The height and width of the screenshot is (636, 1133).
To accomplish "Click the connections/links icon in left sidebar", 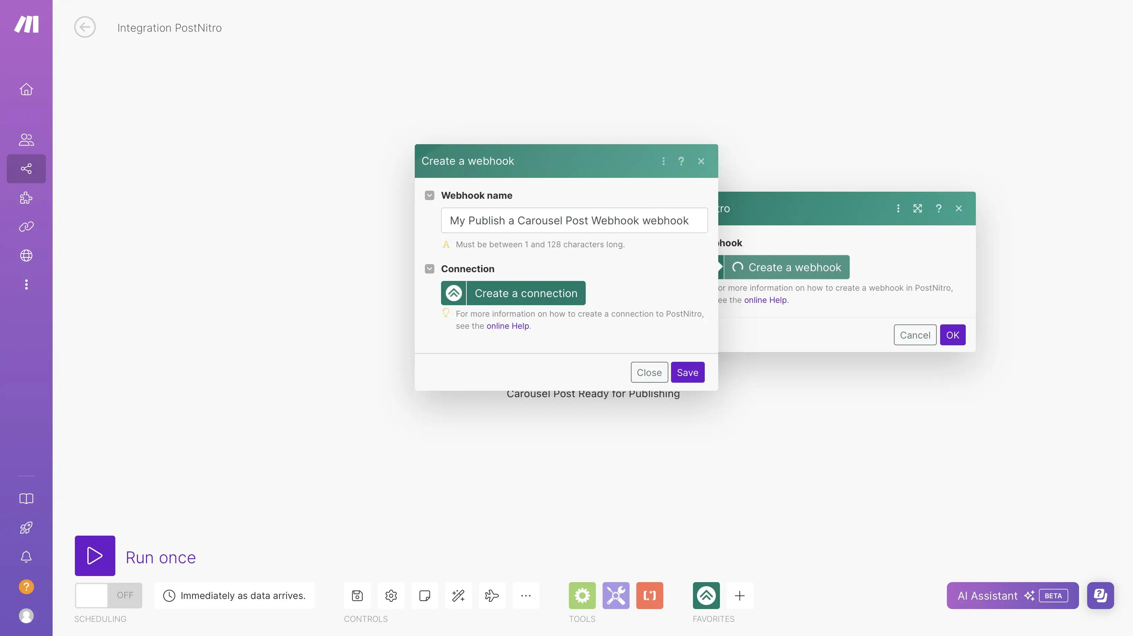I will [x=26, y=227].
